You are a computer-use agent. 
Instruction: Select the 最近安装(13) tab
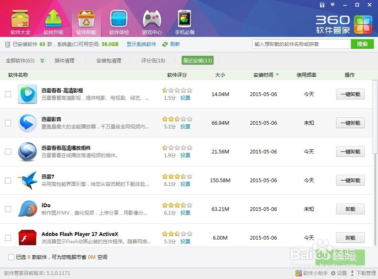[198, 61]
